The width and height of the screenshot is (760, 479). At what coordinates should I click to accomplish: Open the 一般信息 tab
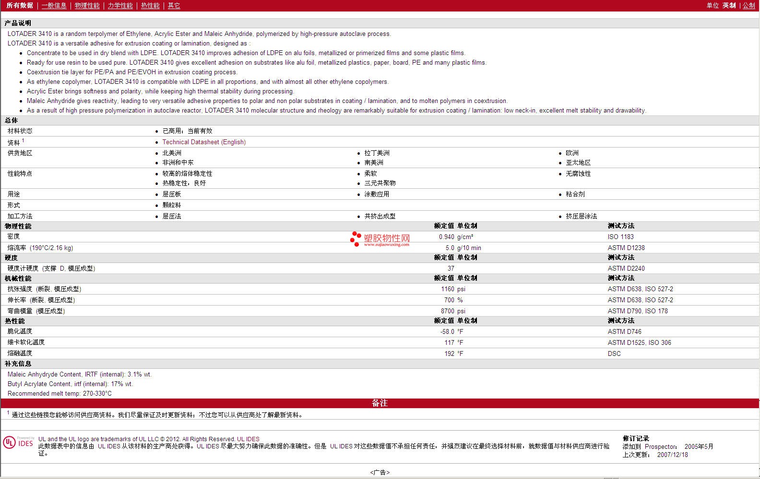(x=54, y=5)
